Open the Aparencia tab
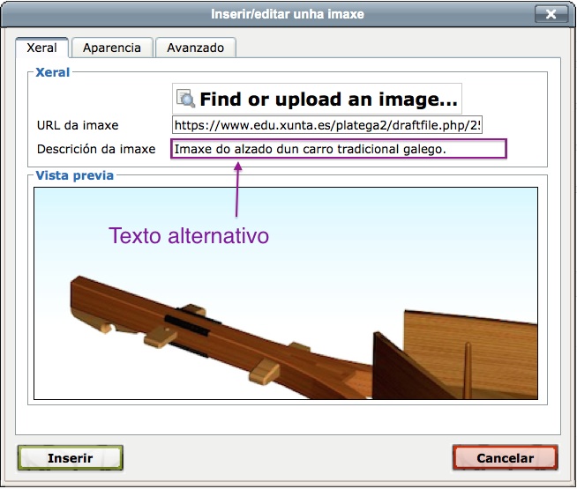Image resolution: width=577 pixels, height=489 pixels. click(x=112, y=48)
